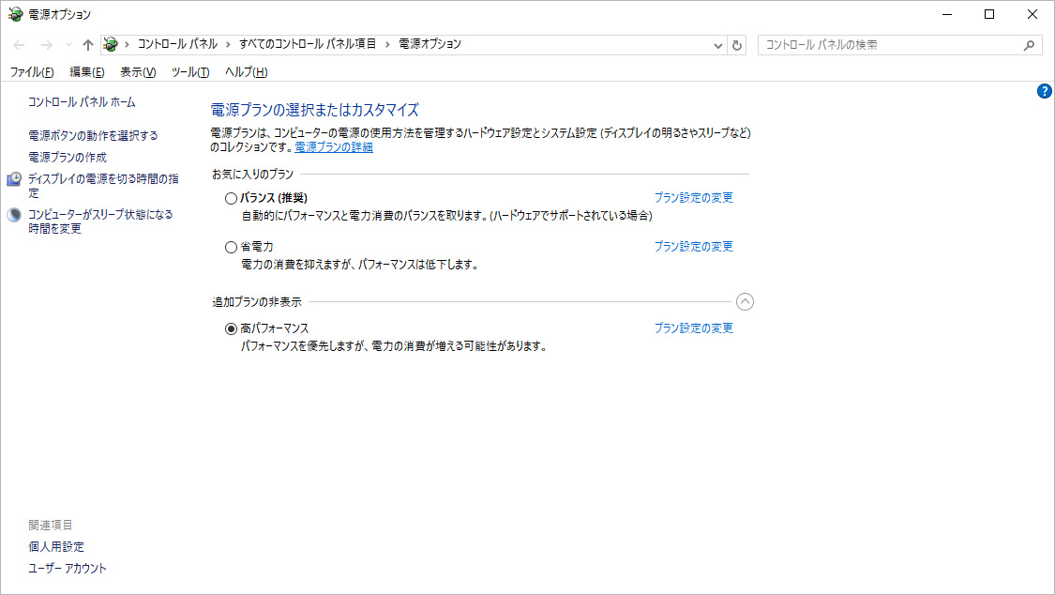Click the power options icon in the address bar
Screen dimensions: 1055x595
[x=111, y=44]
